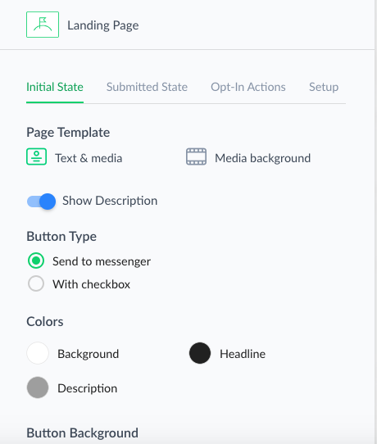Select the Media background film icon
The width and height of the screenshot is (377, 444).
196,156
